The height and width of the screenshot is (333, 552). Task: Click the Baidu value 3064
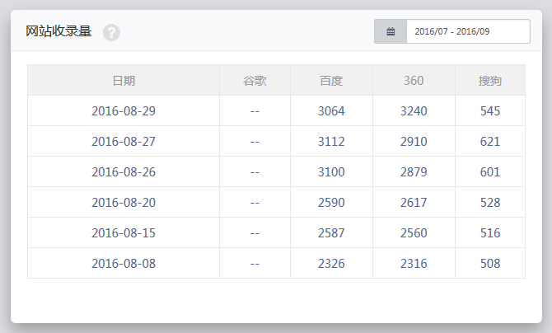[331, 111]
